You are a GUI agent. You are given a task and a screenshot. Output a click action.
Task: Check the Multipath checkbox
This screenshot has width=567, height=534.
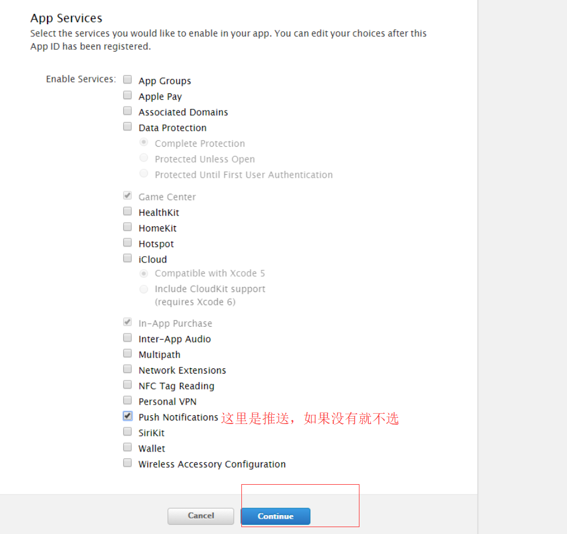tap(127, 353)
